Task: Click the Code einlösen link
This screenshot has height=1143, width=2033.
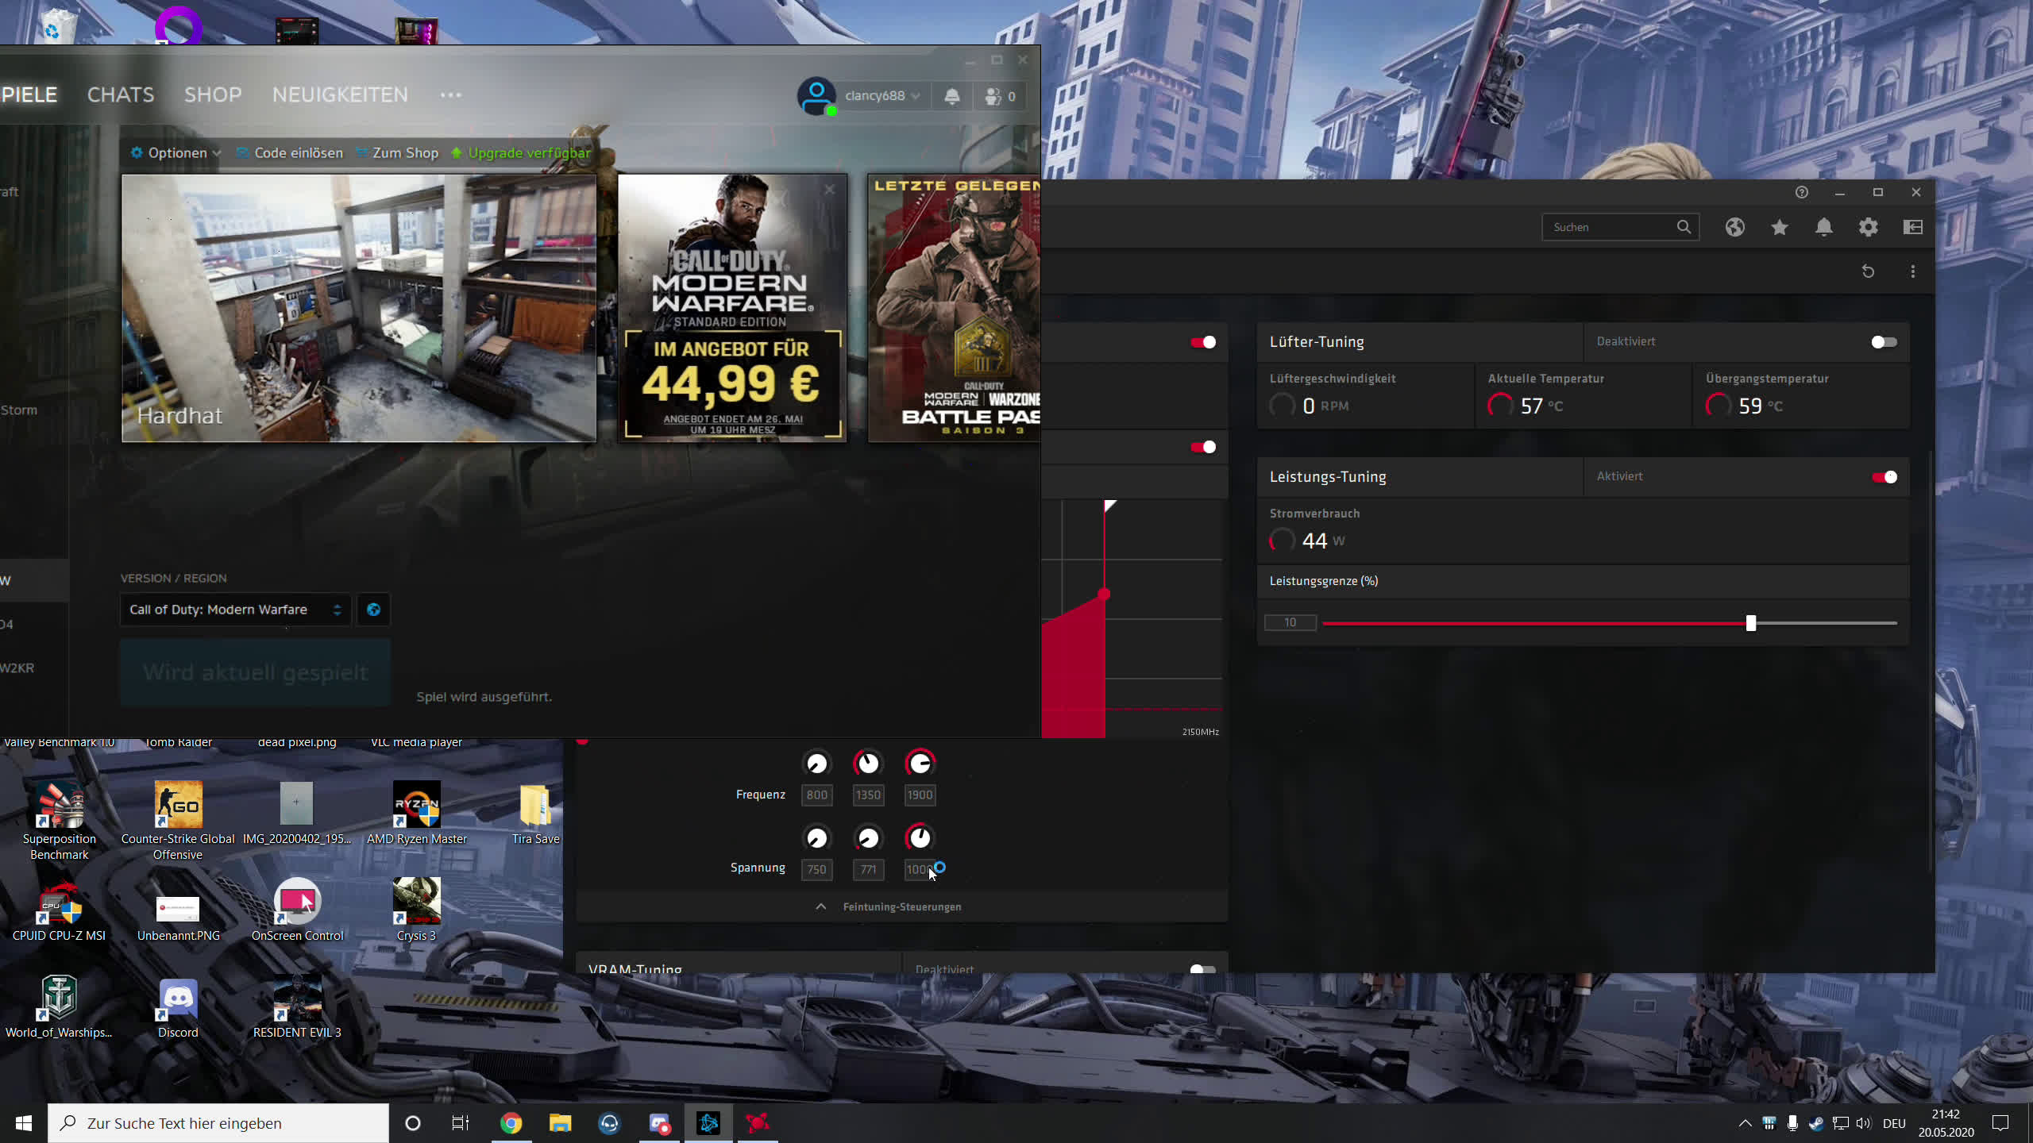Action: pyautogui.click(x=298, y=153)
